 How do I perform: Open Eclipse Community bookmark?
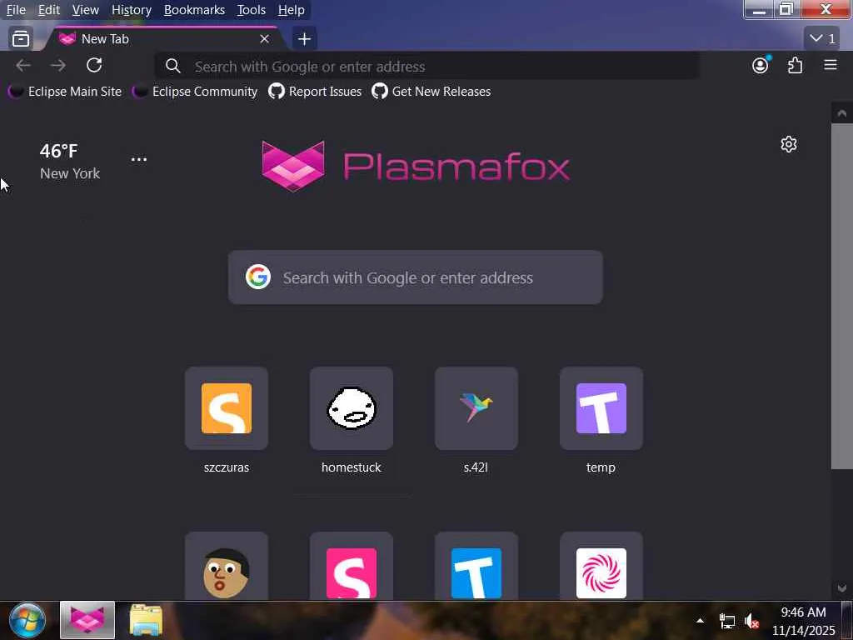[x=195, y=92]
